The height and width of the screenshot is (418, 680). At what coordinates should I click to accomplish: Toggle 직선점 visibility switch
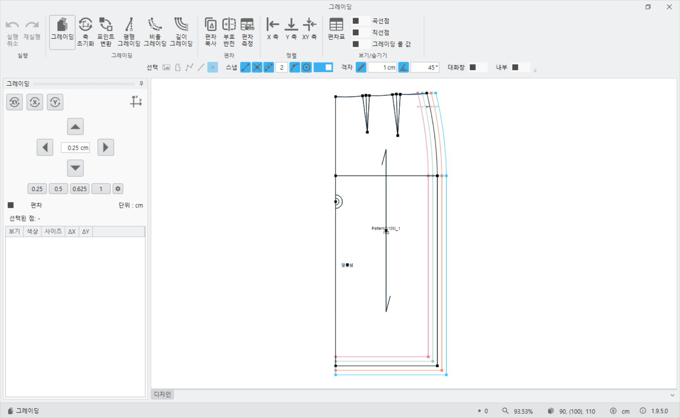point(361,33)
